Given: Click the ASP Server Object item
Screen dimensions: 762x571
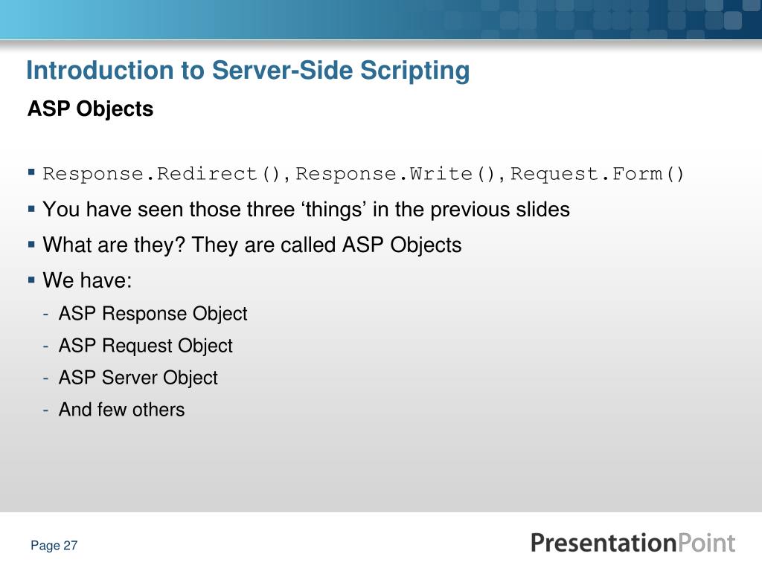Looking at the screenshot, I should click(x=138, y=378).
